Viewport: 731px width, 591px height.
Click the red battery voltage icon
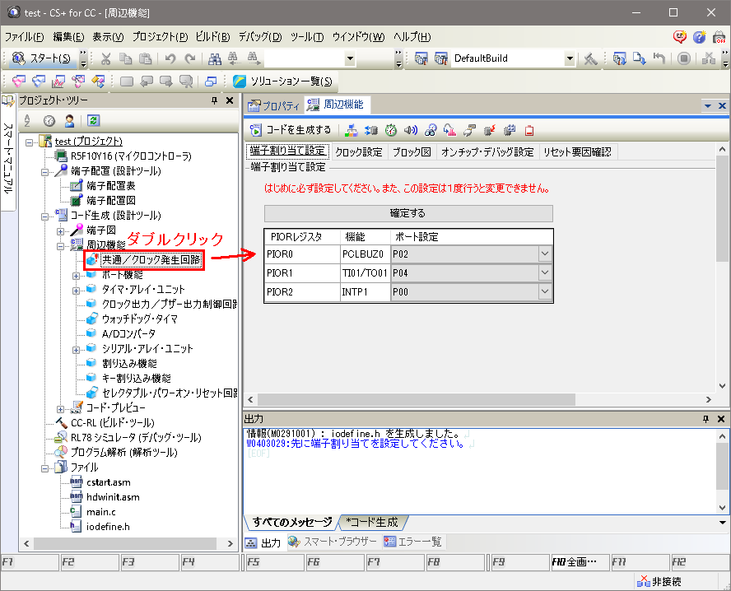(x=529, y=131)
